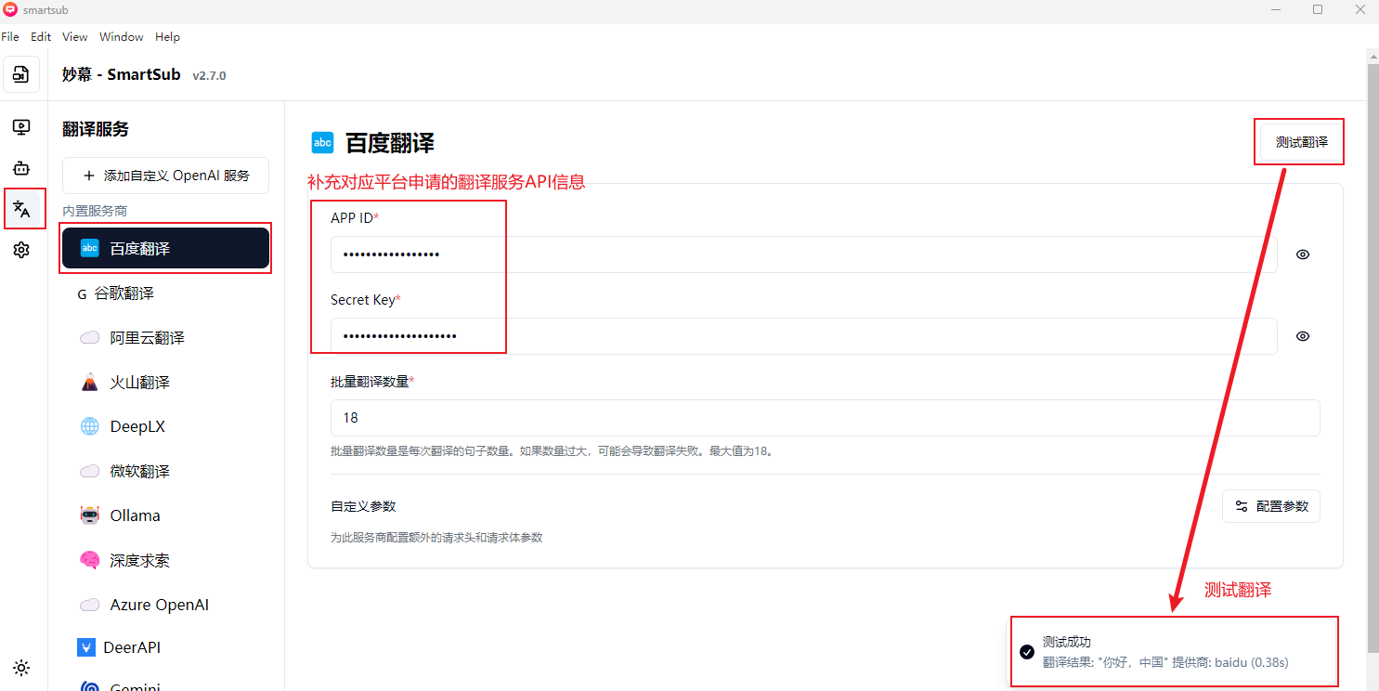
Task: Open the Edit menu
Action: (41, 37)
